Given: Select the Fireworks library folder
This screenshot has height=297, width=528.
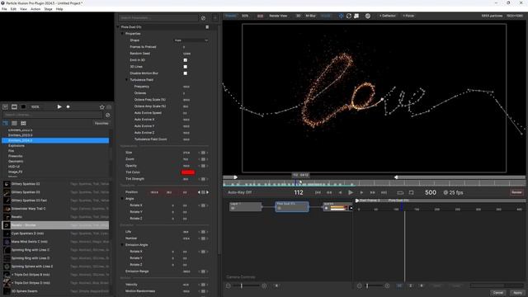Looking at the screenshot, I should tap(16, 156).
